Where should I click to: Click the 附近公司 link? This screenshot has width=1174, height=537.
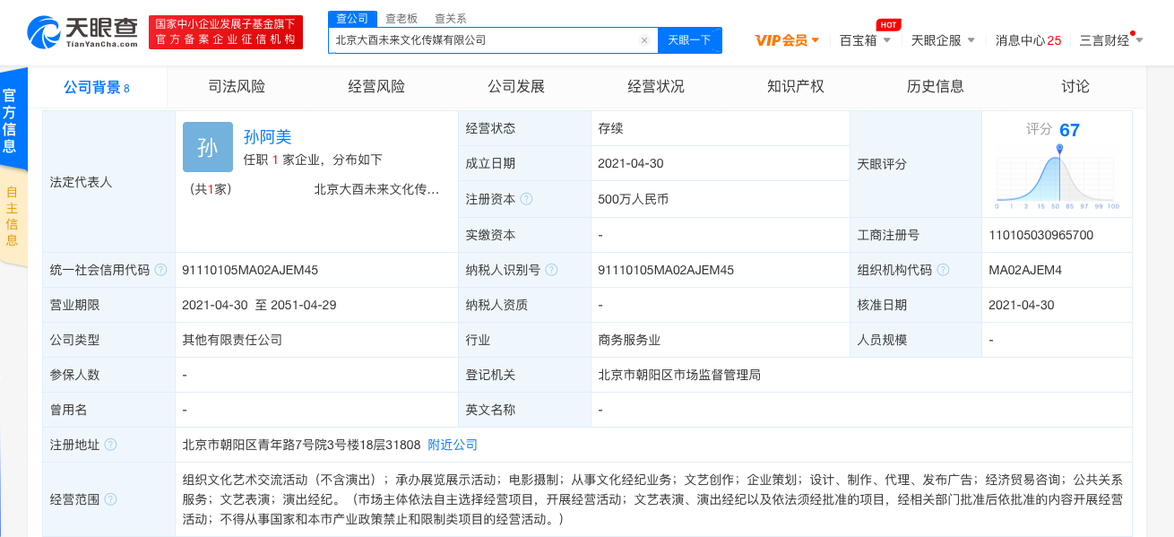click(453, 445)
